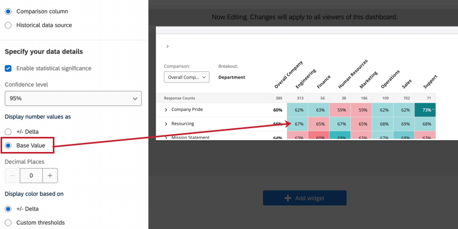Viewport: 458px width, 229px height.
Task: Click the Engineering column header
Action: [x=306, y=80]
